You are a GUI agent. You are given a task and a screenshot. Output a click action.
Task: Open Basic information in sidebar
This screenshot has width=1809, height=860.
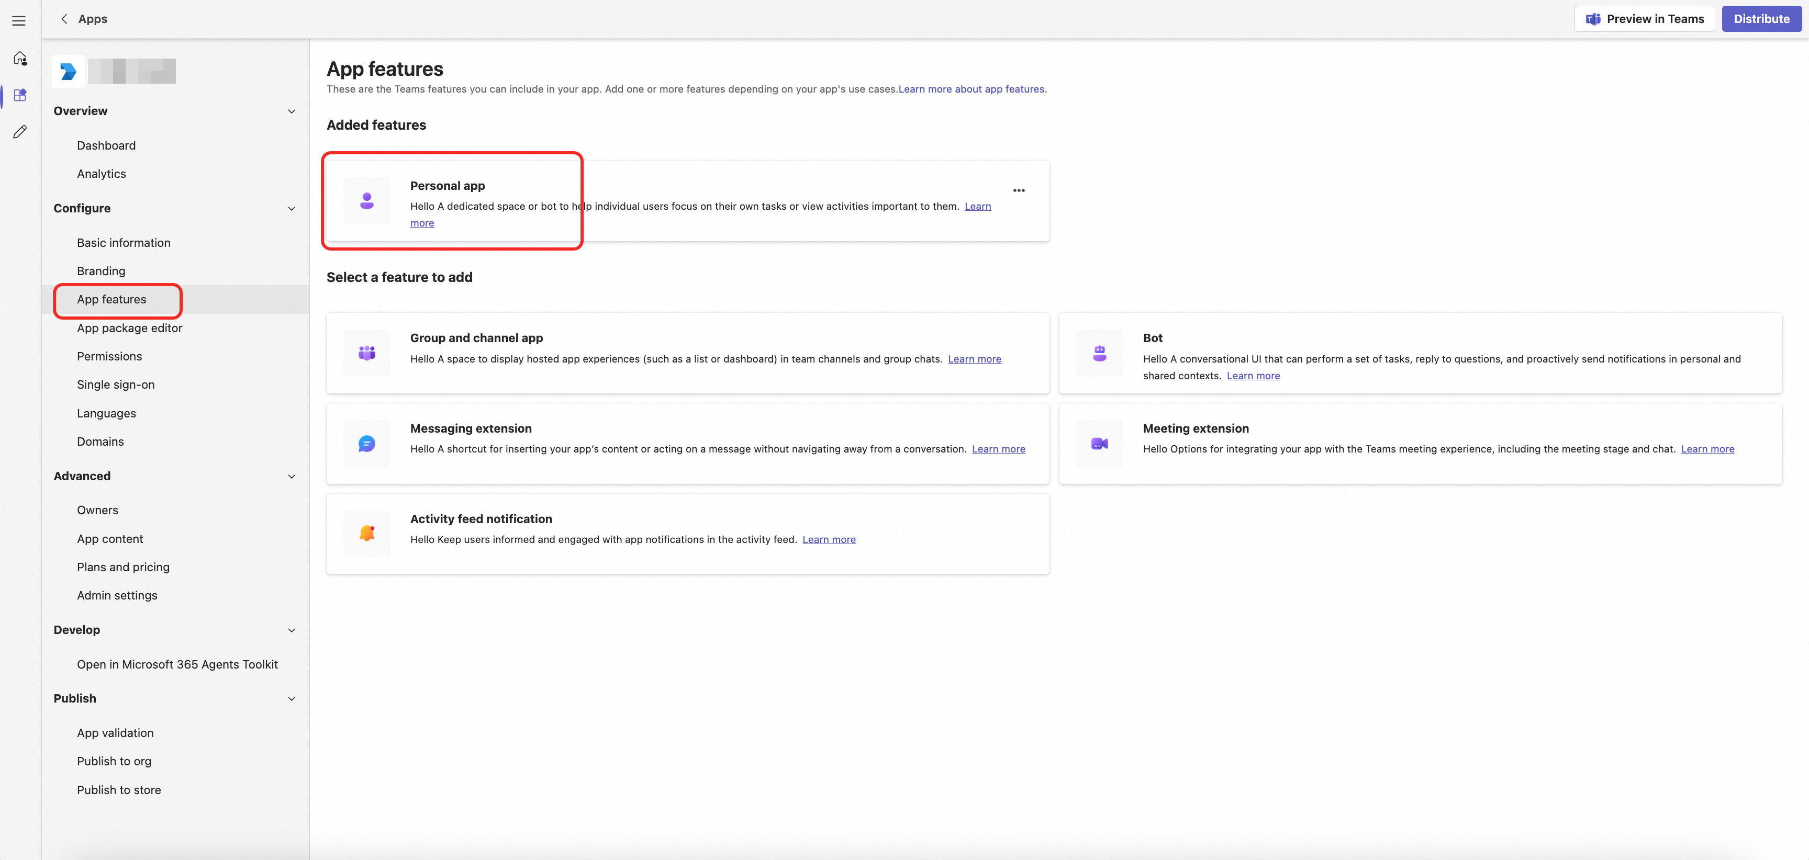(124, 243)
